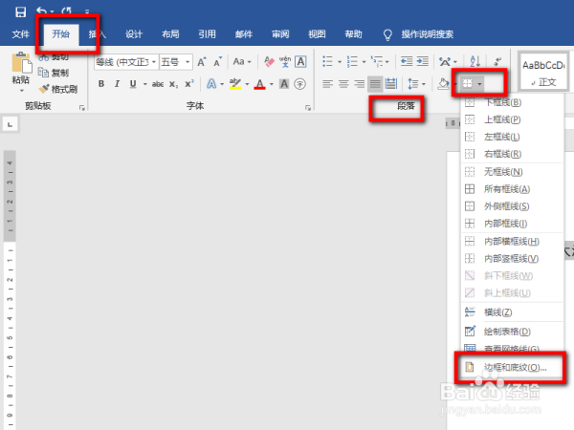Align text right
Image resolution: width=574 pixels, height=430 pixels.
point(359,84)
